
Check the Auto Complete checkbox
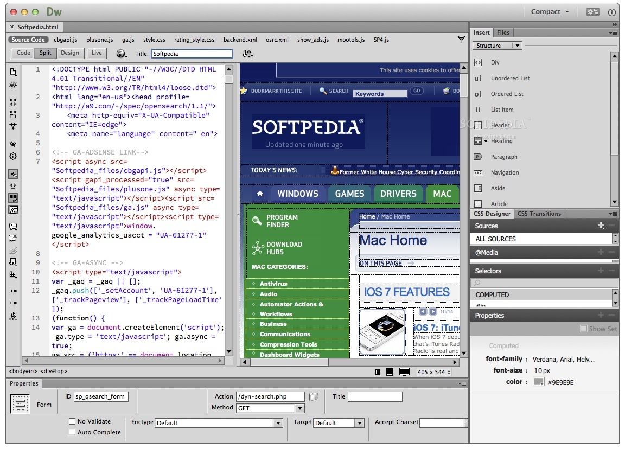[x=72, y=432]
